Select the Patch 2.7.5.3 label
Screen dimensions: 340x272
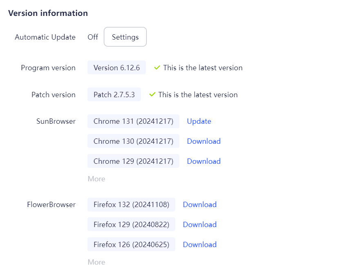(x=114, y=94)
